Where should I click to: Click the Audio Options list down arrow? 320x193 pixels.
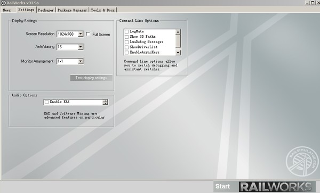(105, 103)
